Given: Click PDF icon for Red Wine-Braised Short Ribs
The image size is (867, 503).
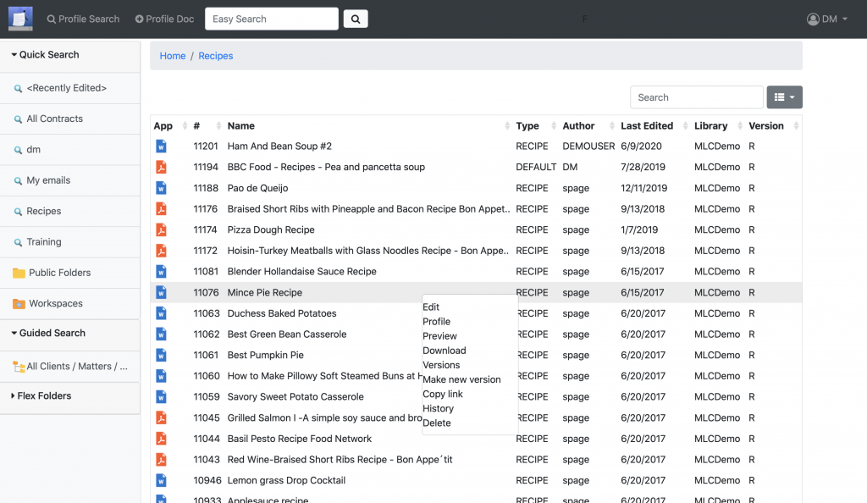Looking at the screenshot, I should point(161,459).
